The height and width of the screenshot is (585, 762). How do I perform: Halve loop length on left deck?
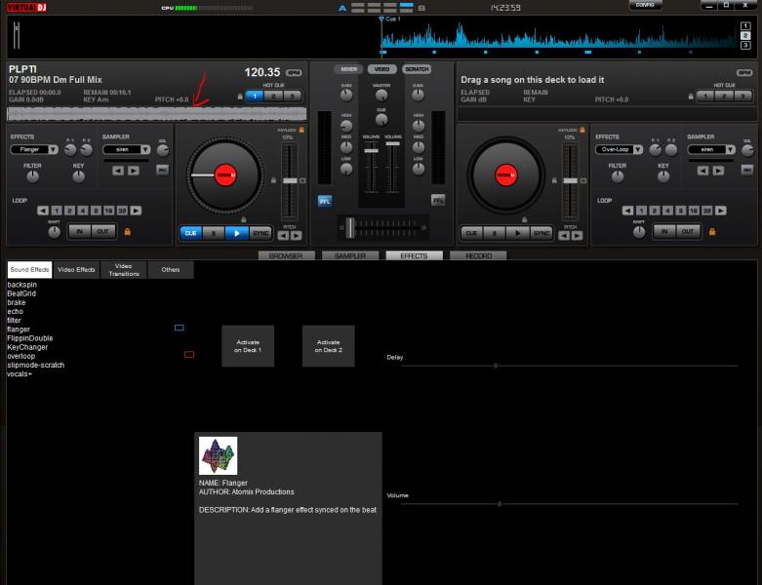pyautogui.click(x=43, y=211)
